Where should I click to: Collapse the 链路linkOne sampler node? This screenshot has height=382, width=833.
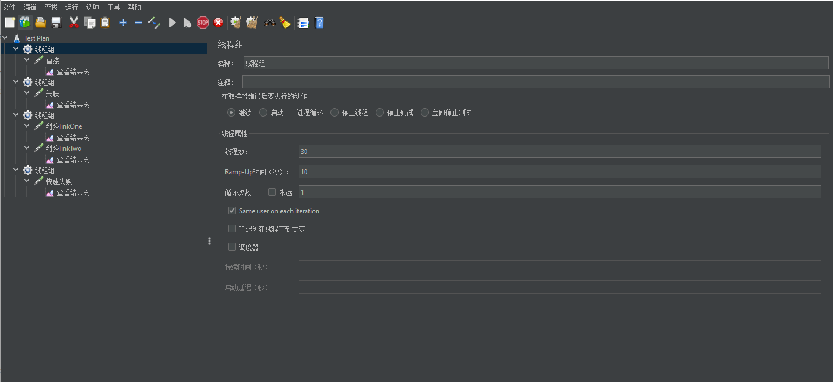click(x=27, y=126)
